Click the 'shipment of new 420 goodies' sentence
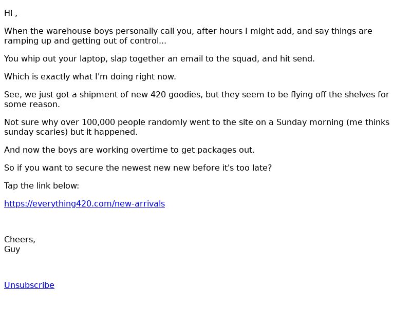 point(197,94)
